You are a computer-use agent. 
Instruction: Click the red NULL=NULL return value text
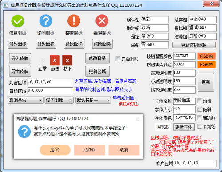(128, 104)
